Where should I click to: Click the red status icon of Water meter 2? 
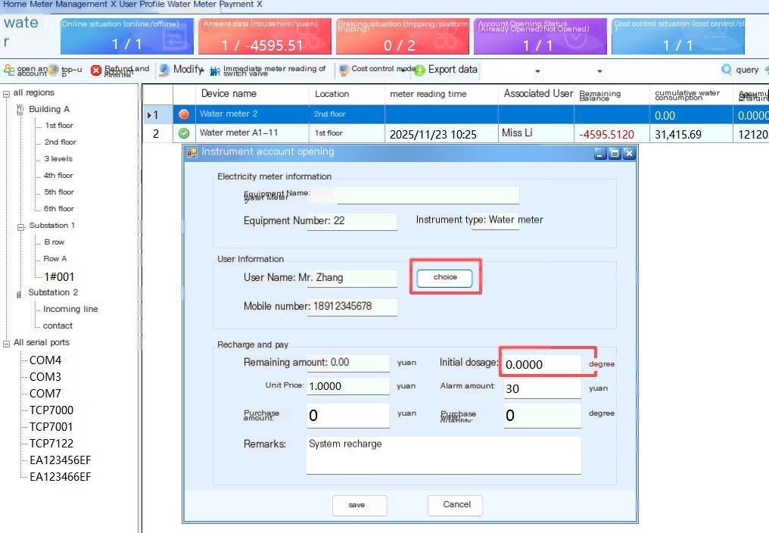click(x=184, y=114)
